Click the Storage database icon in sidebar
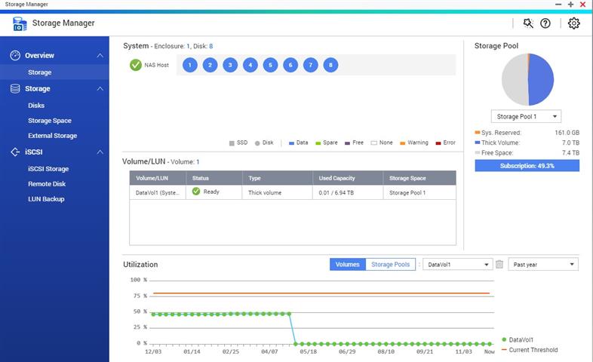 [x=15, y=89]
